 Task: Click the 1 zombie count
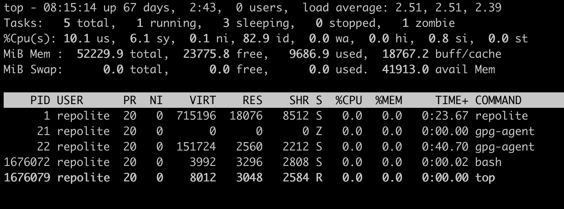(428, 23)
